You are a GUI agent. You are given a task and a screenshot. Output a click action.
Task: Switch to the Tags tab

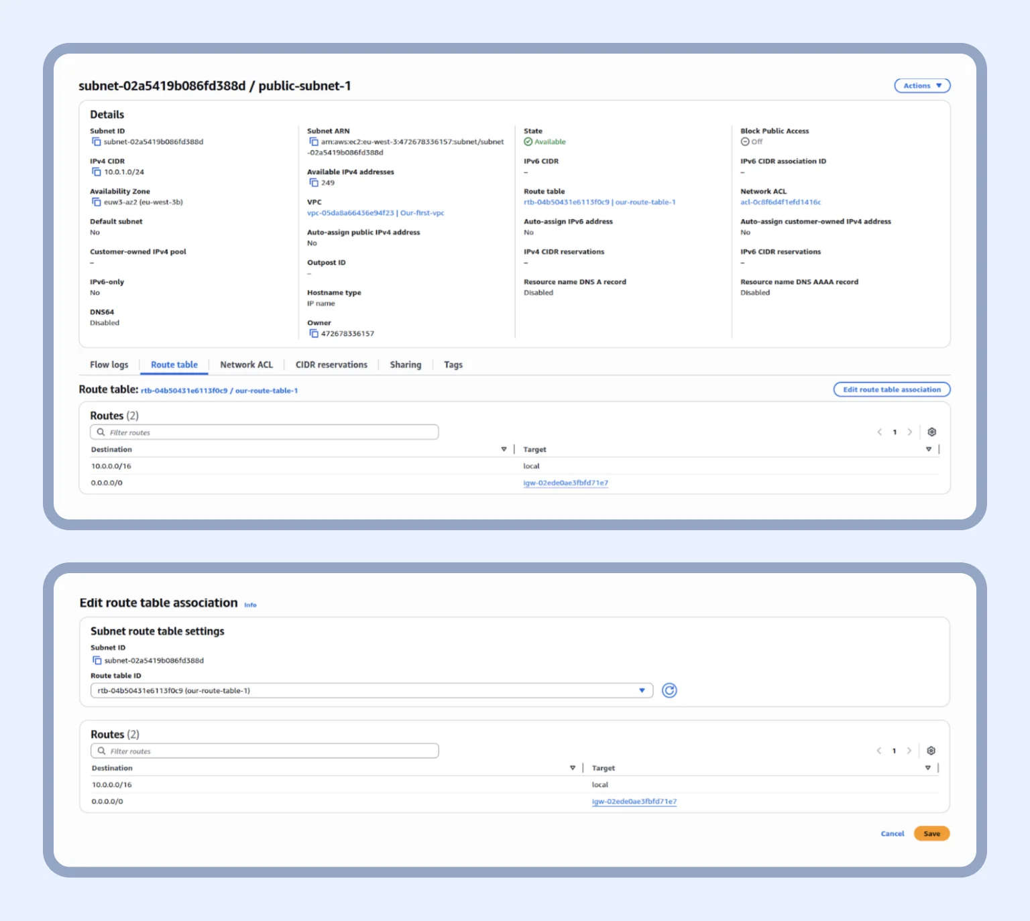click(453, 364)
